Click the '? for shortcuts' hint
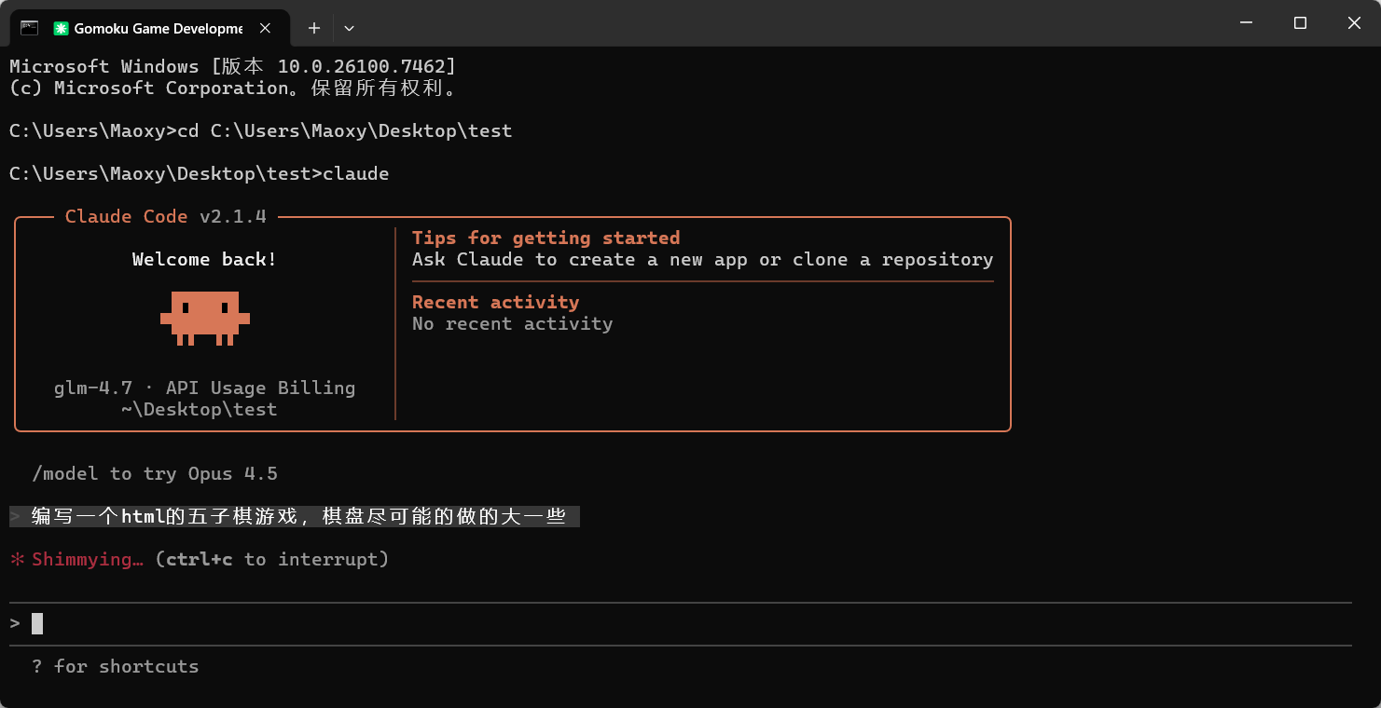This screenshot has width=1381, height=708. tap(116, 666)
